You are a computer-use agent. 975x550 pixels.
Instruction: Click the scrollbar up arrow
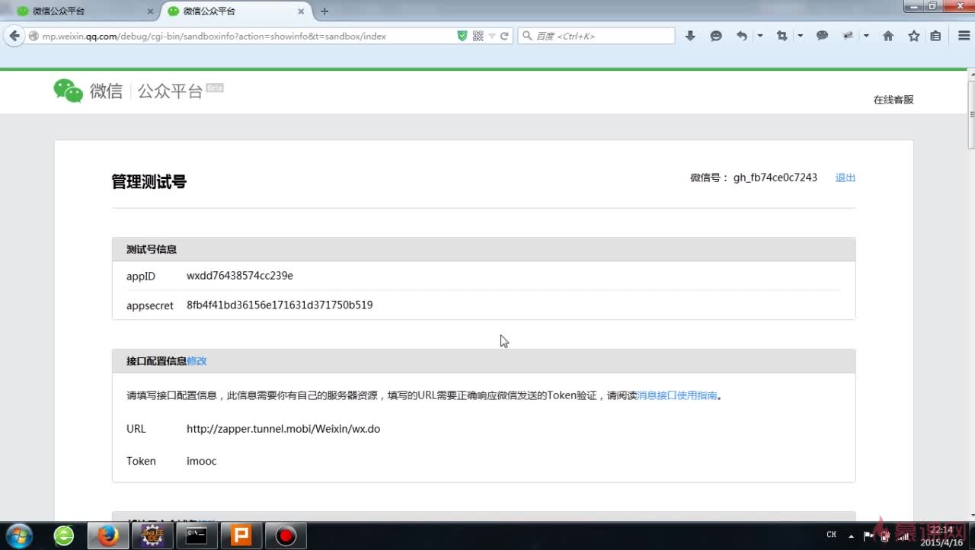click(971, 74)
